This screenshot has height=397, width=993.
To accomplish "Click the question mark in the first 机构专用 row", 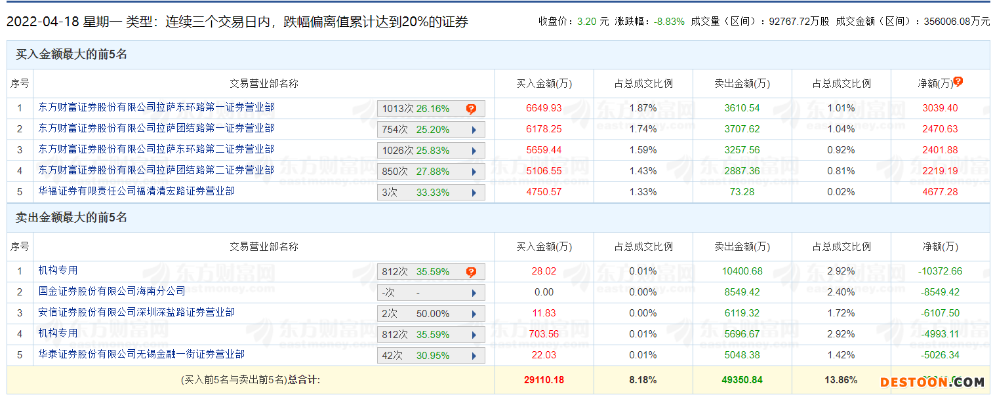I will [471, 272].
